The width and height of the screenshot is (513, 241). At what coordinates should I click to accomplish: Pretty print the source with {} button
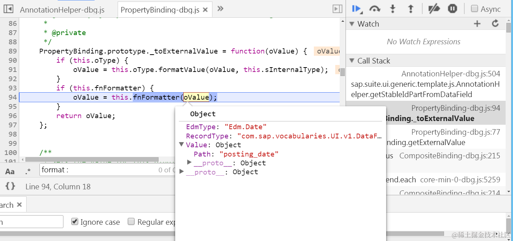(10, 186)
